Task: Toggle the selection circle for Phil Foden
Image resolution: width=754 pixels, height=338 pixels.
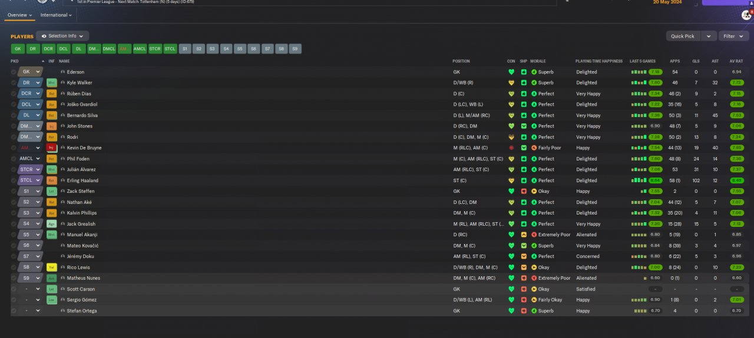Action: coord(14,159)
